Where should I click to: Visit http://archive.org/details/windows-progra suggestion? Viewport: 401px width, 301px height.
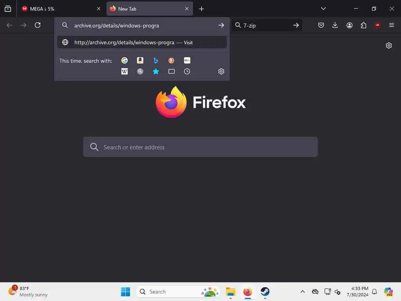142,42
